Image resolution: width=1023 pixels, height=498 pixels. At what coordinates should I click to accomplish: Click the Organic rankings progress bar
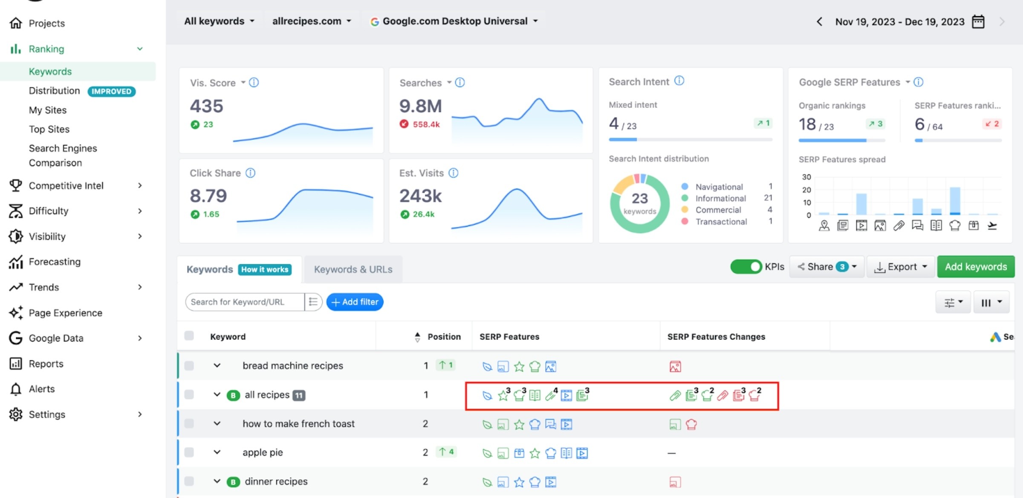842,140
